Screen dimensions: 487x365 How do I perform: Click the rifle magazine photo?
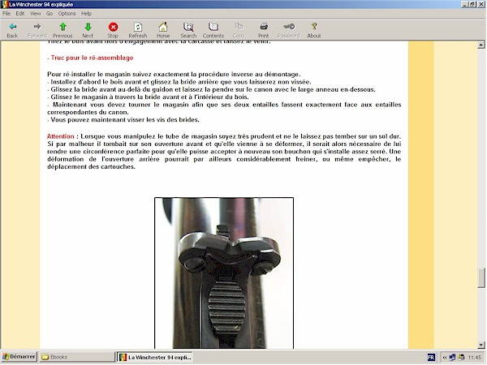click(x=224, y=273)
